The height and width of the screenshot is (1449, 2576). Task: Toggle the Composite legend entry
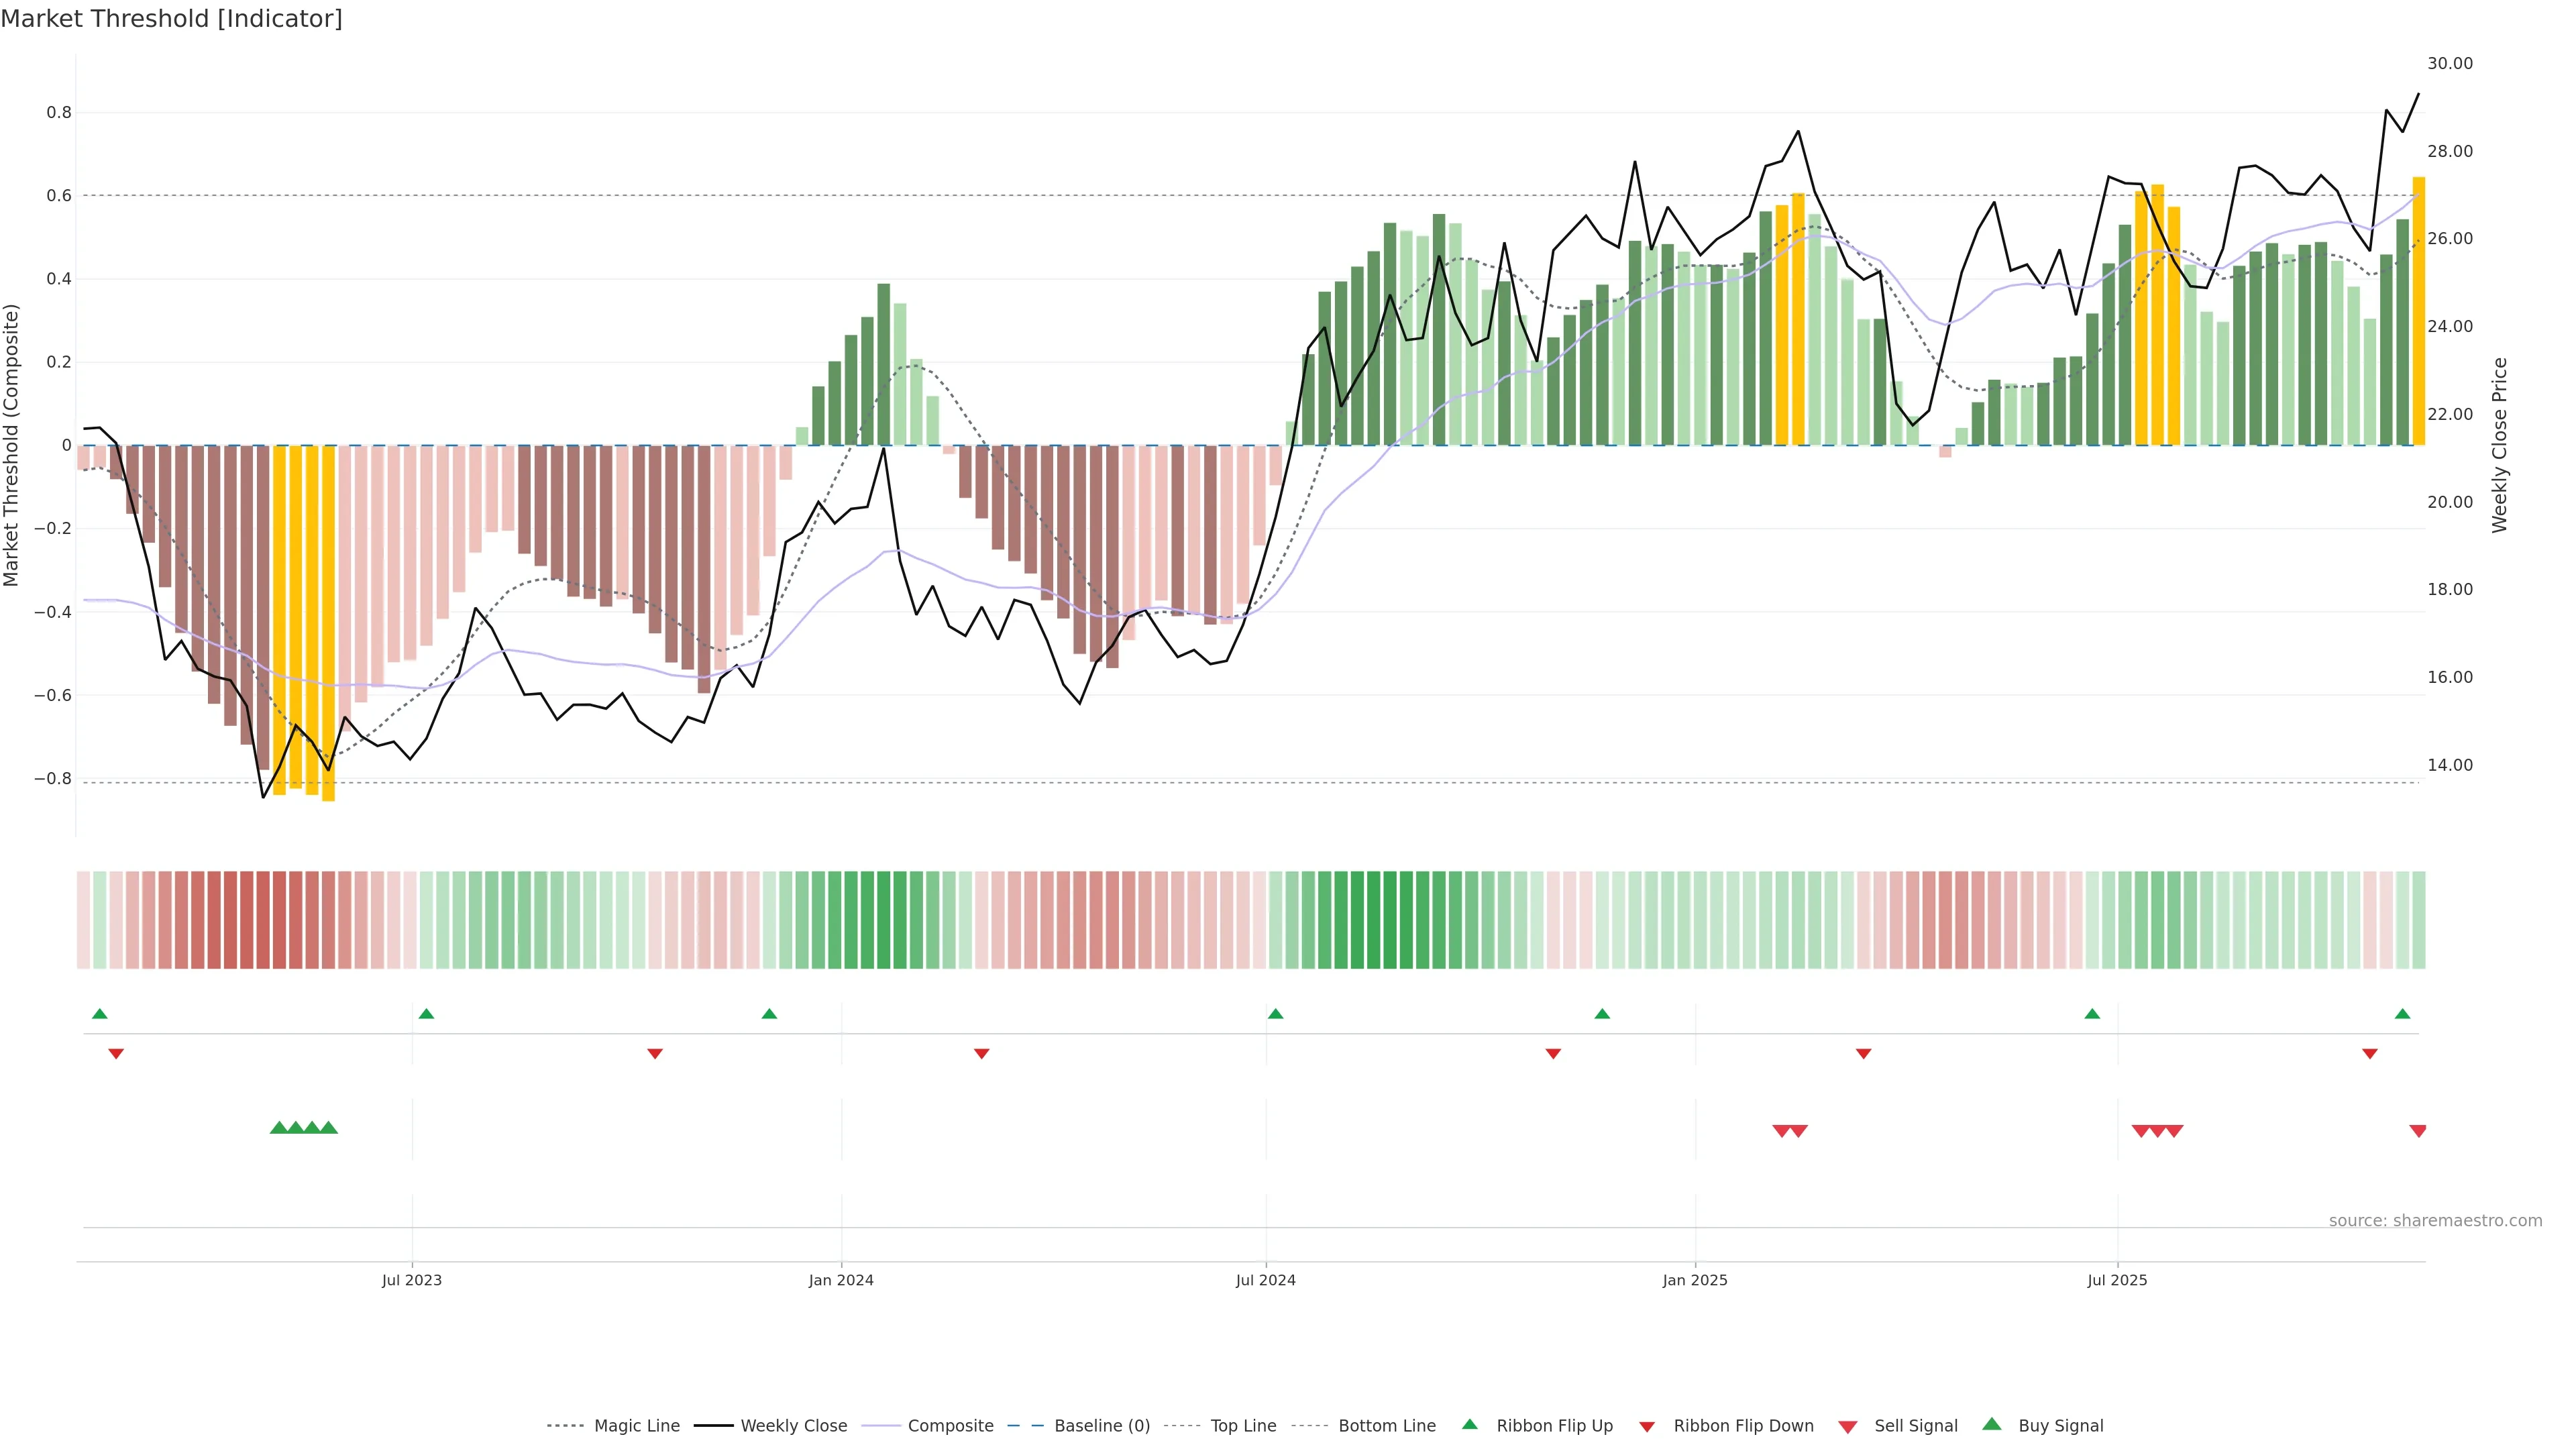pos(950,1425)
